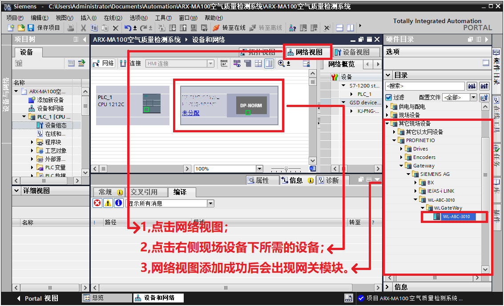Toggle the red error messages filter
The height and width of the screenshot is (306, 504).
[x=97, y=203]
